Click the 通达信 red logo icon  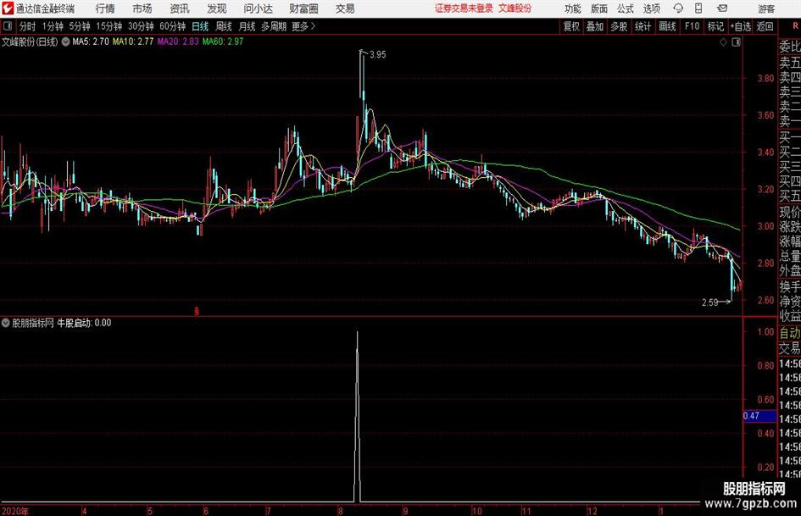8,8
